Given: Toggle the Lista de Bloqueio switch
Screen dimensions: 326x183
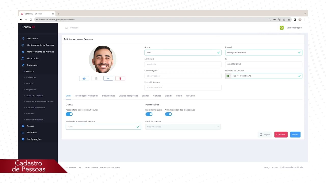Looking at the screenshot, I should point(149,114).
